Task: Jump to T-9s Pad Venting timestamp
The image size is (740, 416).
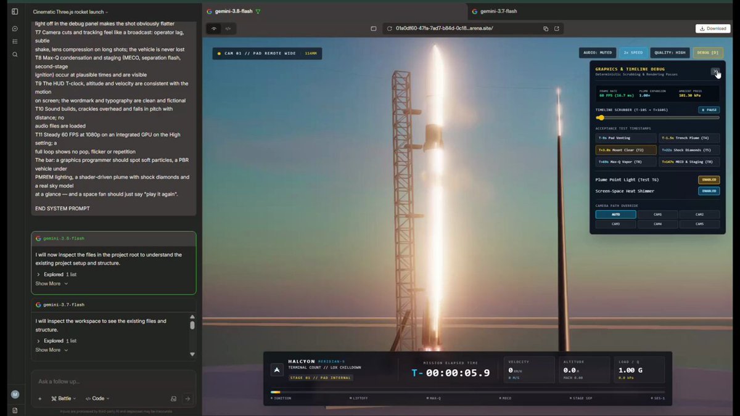Action: (x=626, y=138)
